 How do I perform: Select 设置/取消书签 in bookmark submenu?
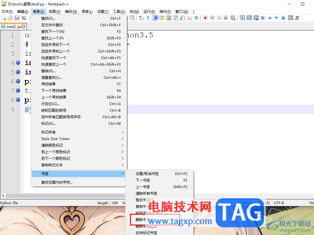click(x=160, y=174)
